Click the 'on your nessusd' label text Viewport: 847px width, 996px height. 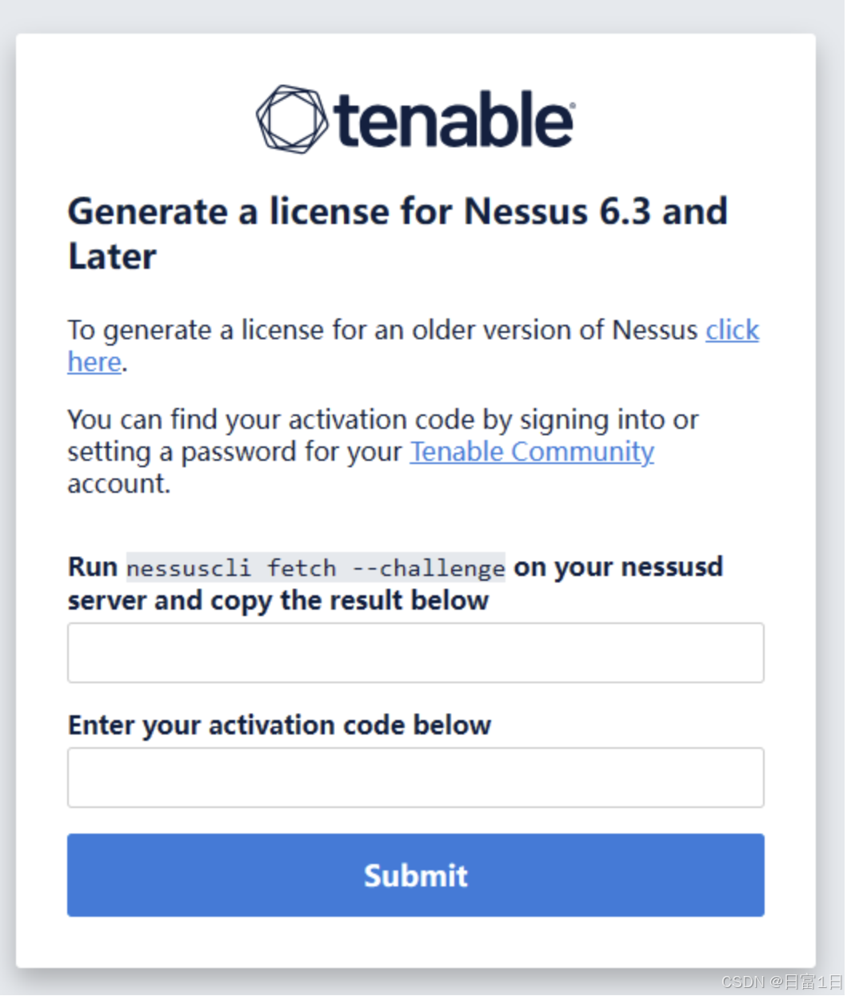click(x=618, y=566)
